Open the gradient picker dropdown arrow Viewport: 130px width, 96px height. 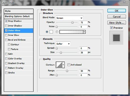84,32
